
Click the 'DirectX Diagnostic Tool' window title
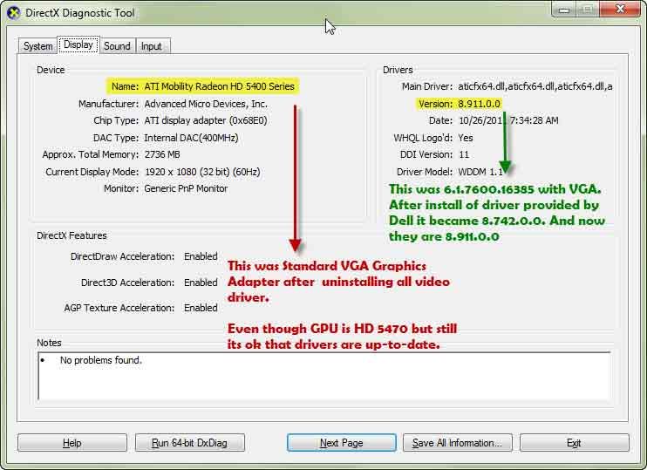click(80, 13)
